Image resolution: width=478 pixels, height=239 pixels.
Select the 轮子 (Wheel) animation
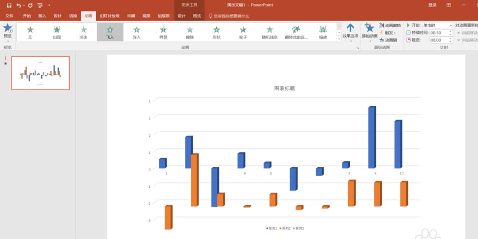pos(243,32)
